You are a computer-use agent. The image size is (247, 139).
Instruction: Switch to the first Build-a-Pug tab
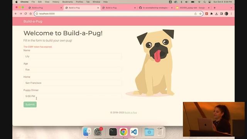[45, 8]
